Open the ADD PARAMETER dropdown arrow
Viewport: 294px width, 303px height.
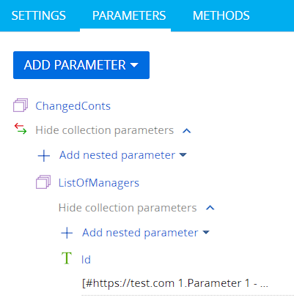(134, 65)
